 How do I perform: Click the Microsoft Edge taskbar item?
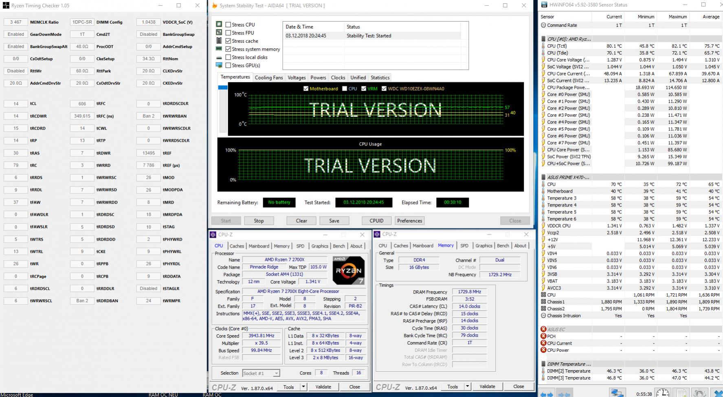[17, 395]
